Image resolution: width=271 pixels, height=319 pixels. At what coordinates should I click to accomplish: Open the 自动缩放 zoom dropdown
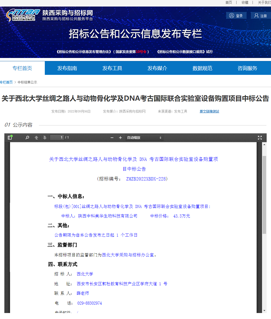[144, 138]
